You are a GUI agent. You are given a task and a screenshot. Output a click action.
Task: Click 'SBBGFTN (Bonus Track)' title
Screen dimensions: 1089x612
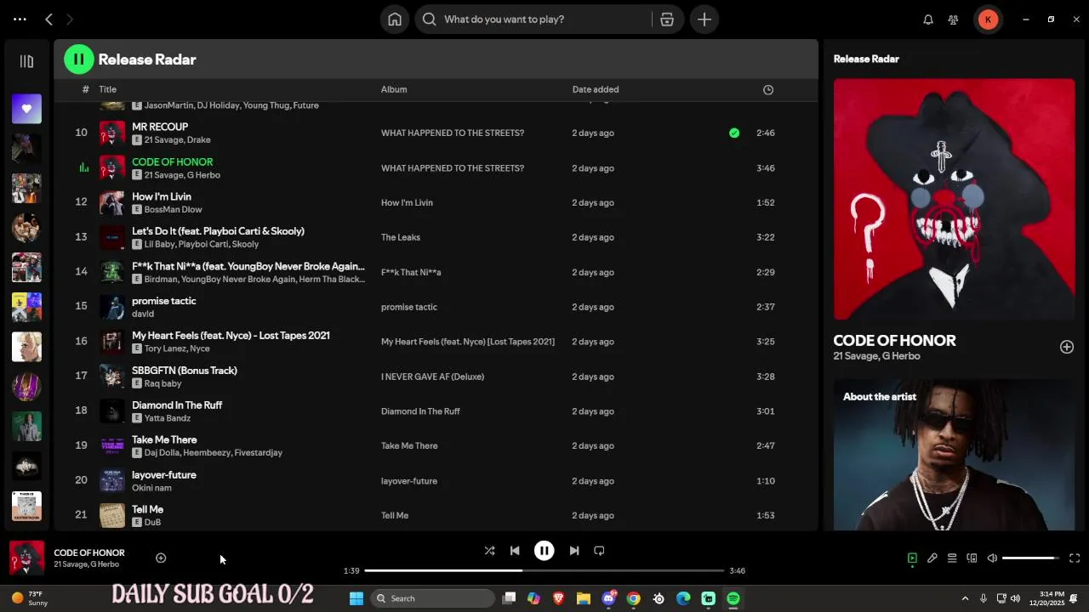(185, 371)
